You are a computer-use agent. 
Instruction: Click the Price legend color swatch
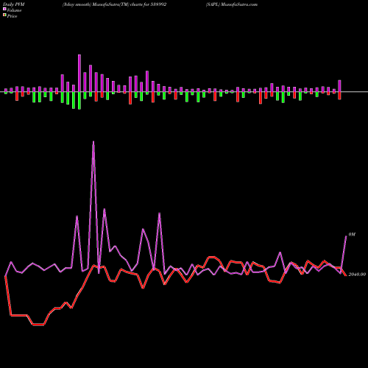pyautogui.click(x=4, y=15)
